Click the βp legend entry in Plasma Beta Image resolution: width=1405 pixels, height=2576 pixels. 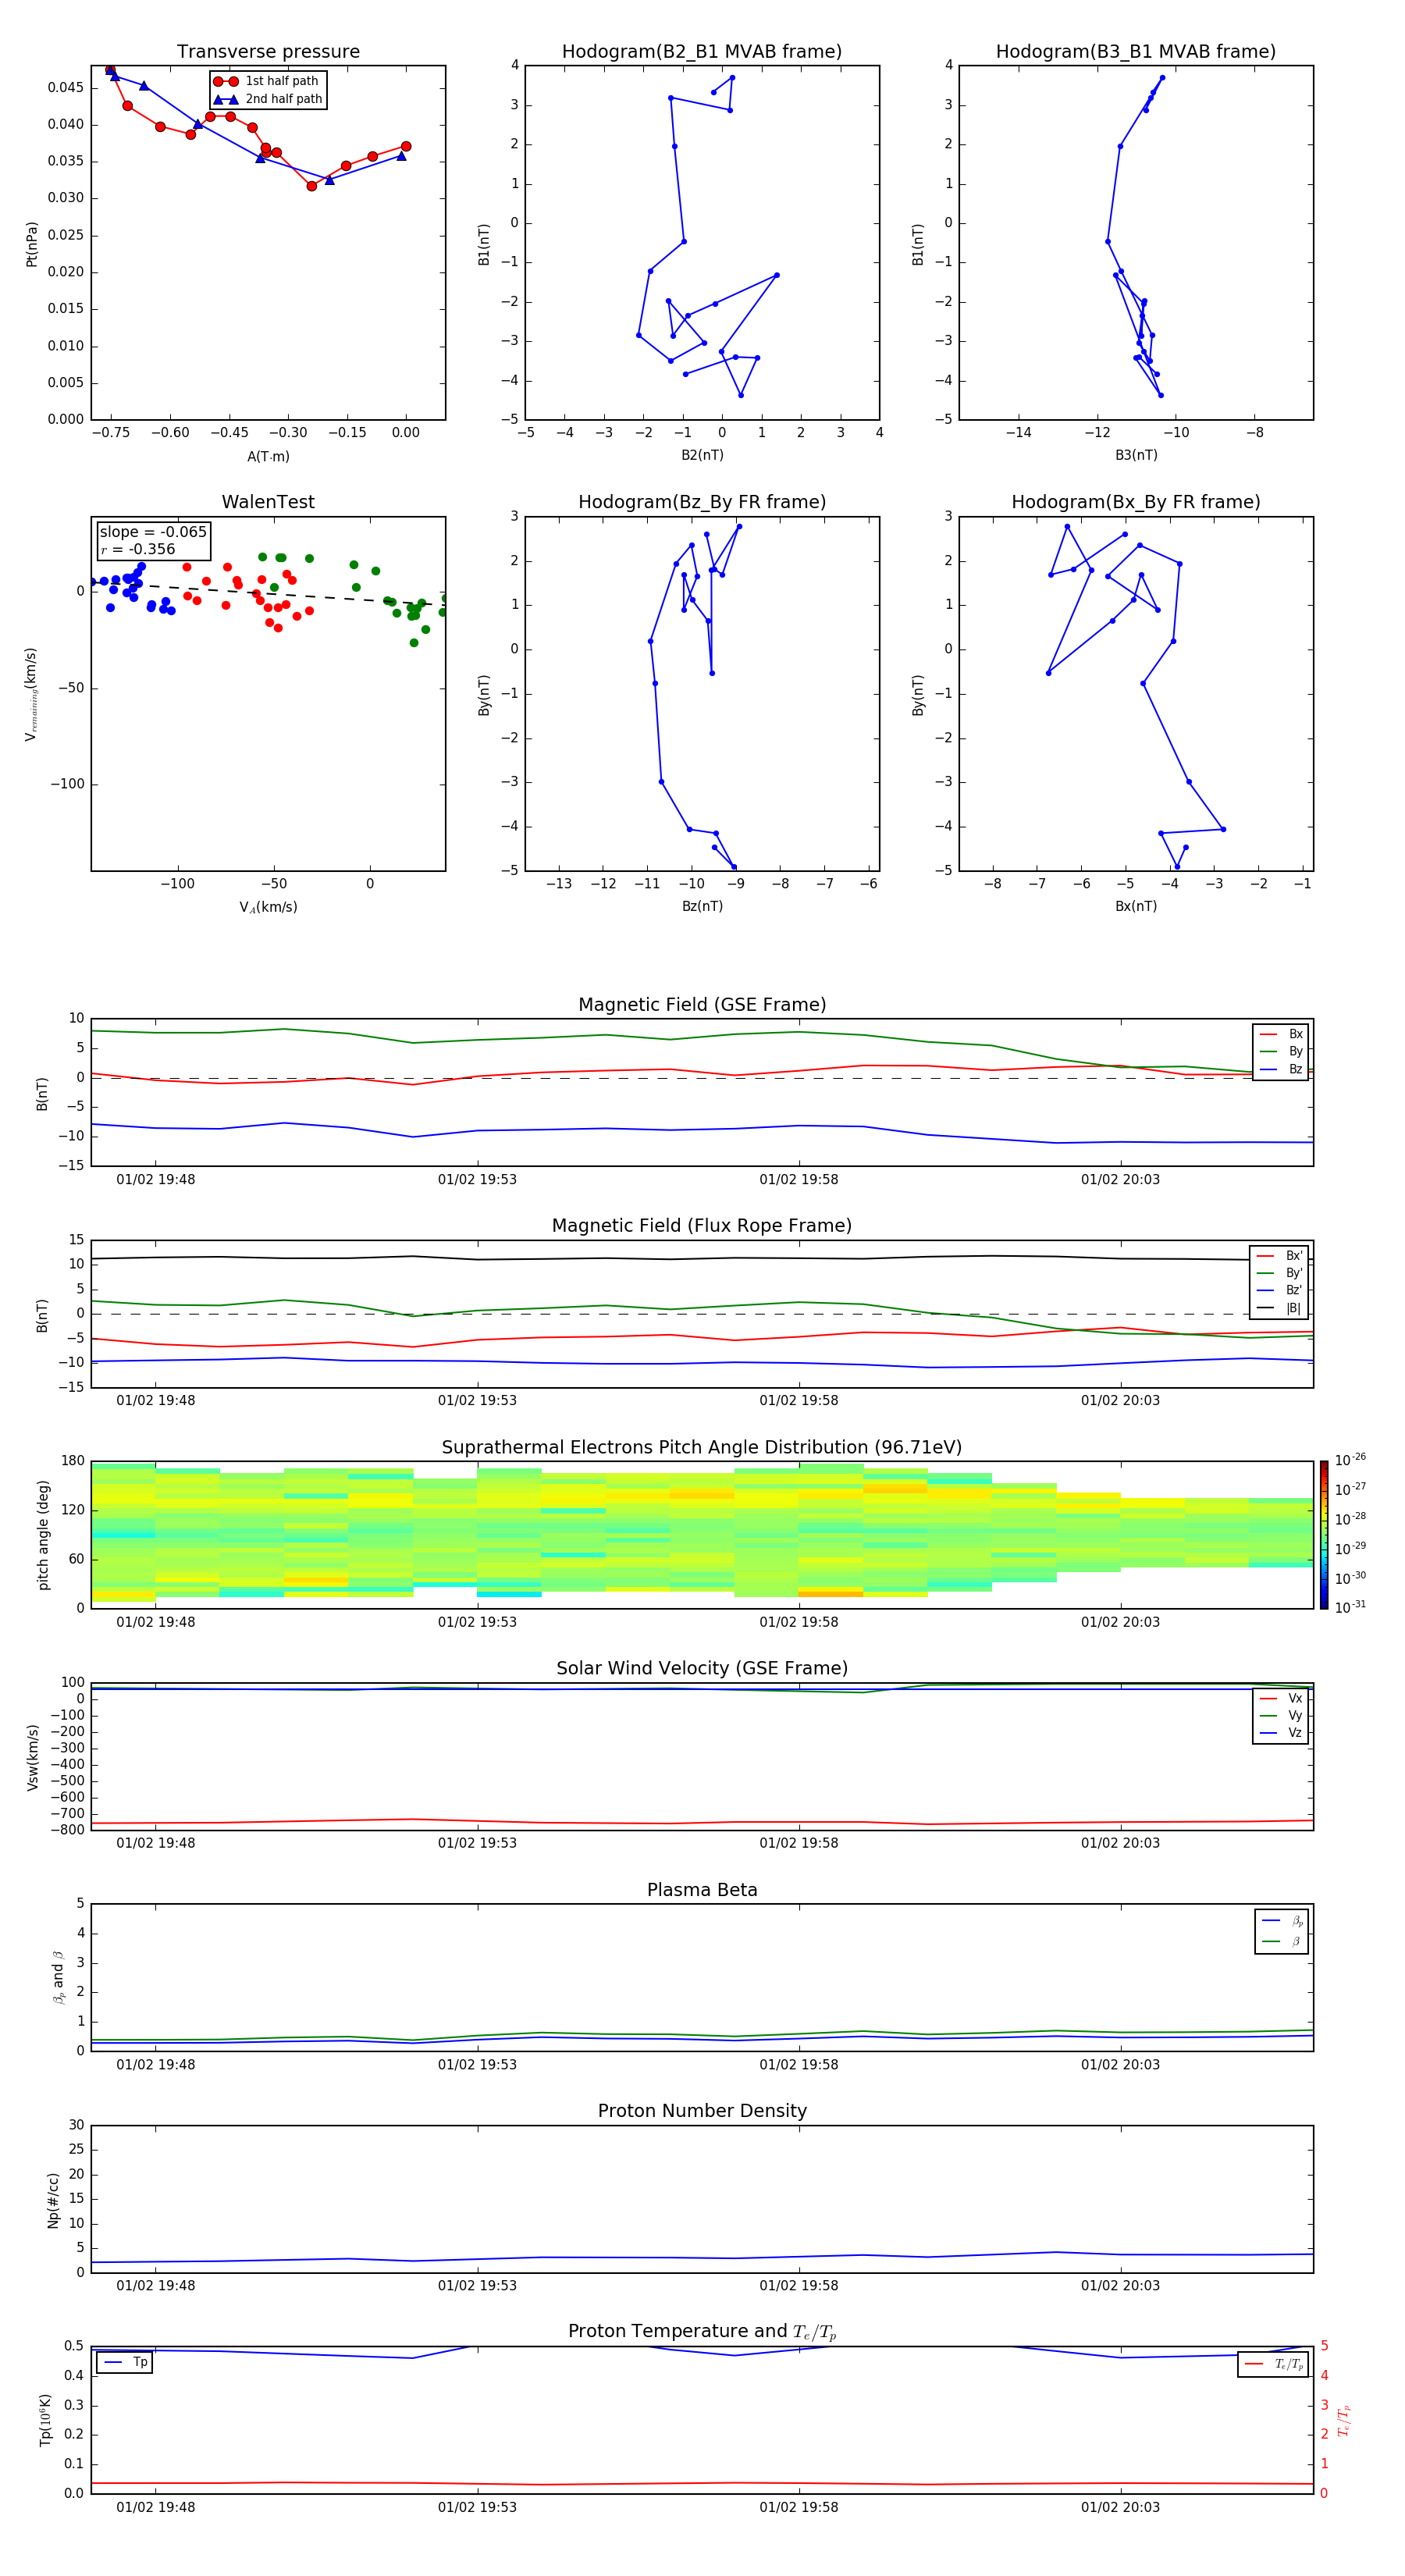(x=1282, y=1921)
